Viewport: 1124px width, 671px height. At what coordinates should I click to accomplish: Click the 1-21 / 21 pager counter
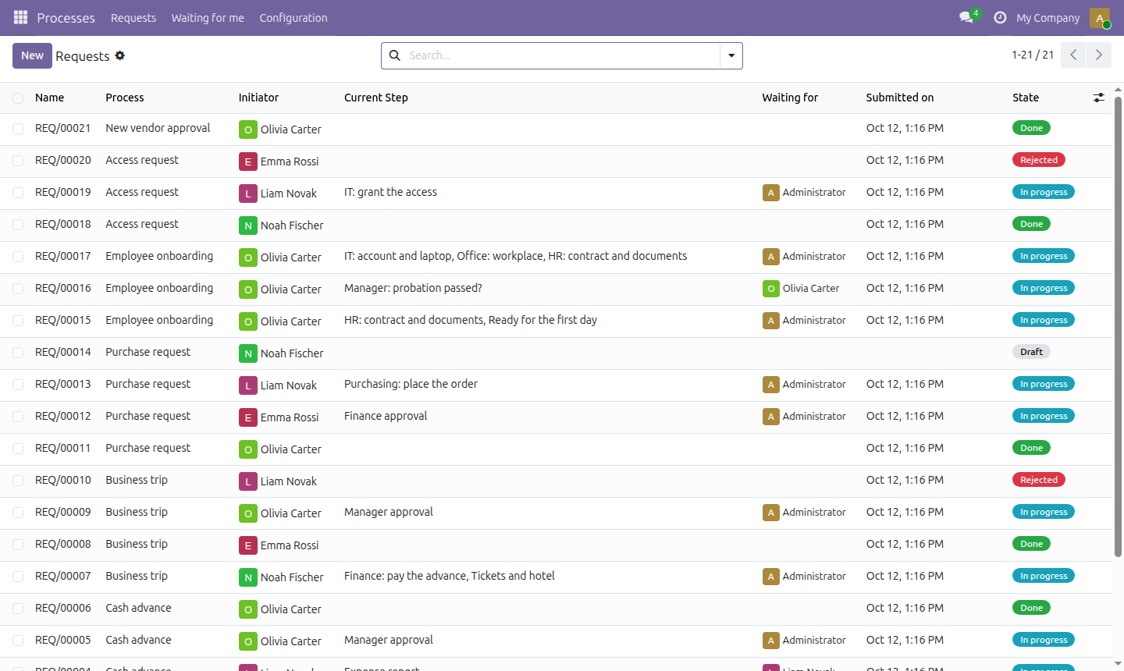click(x=1033, y=55)
